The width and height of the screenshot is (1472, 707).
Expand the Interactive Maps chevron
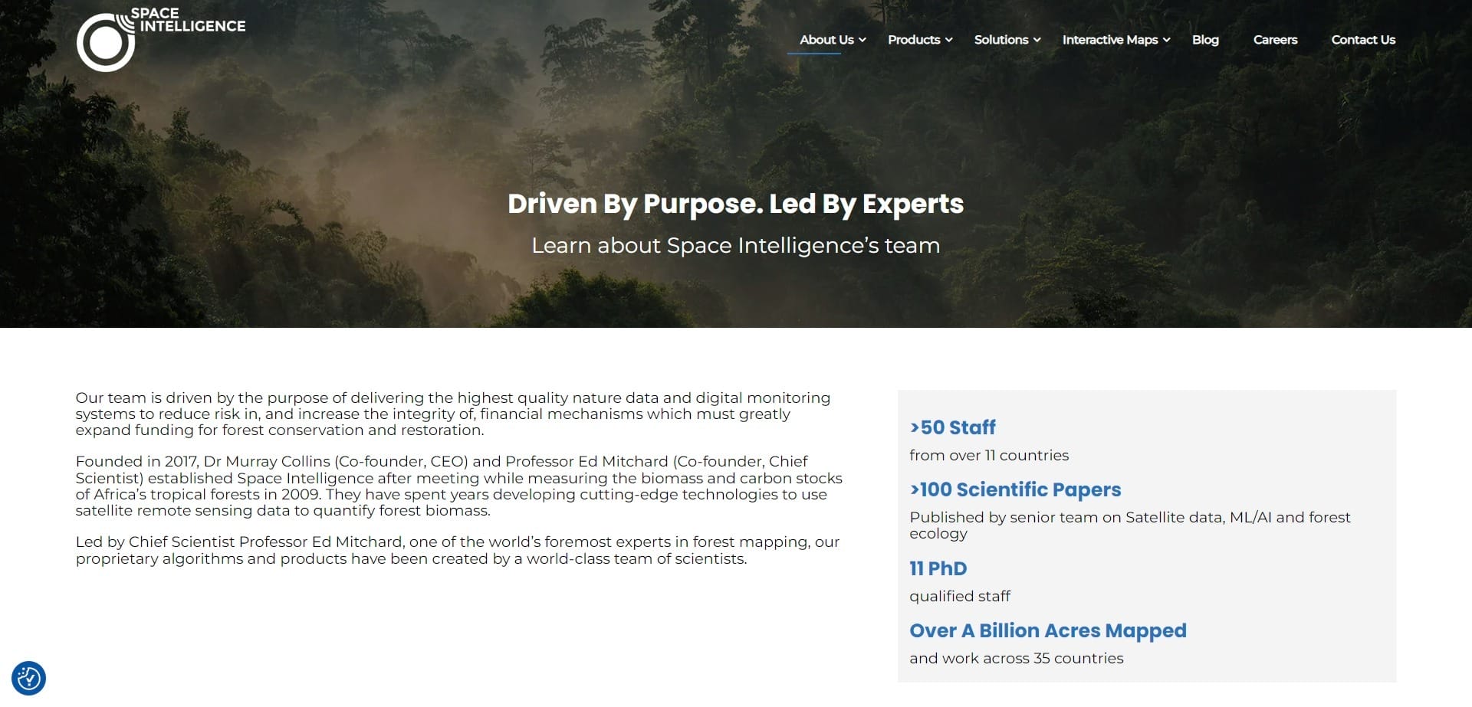click(x=1167, y=40)
